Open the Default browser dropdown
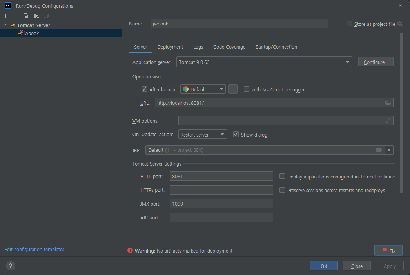The height and width of the screenshot is (275, 410). tap(203, 89)
